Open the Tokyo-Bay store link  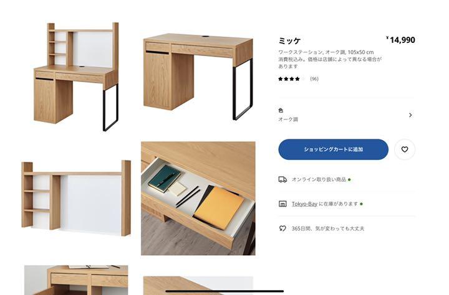point(304,204)
